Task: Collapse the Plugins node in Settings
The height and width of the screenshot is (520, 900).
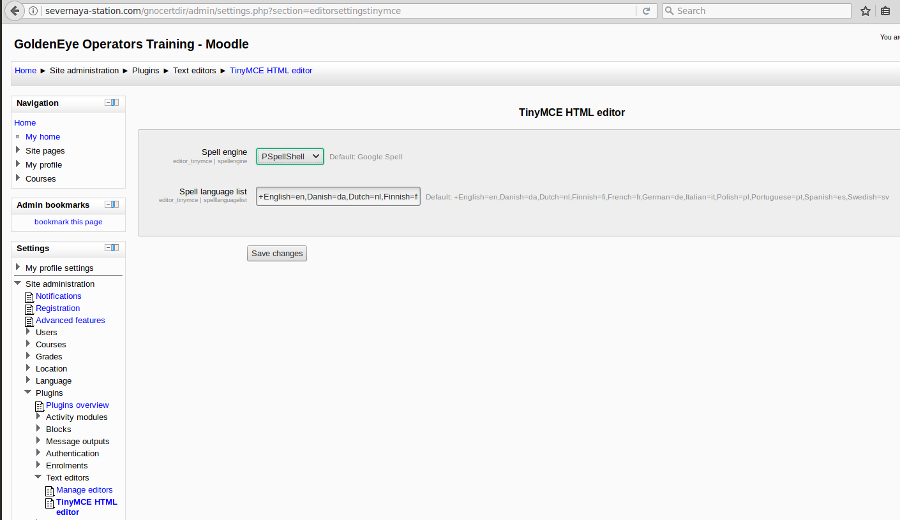Action: pyautogui.click(x=28, y=393)
